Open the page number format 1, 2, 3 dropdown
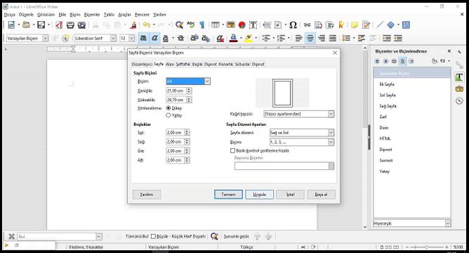Viewport: 469px width, 253px height. point(331,142)
